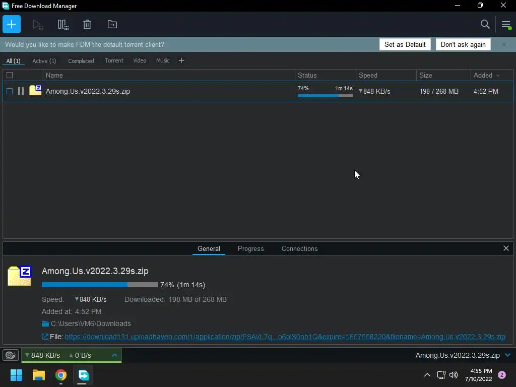
Task: Switch to the Music filter tab
Action: coord(163,60)
